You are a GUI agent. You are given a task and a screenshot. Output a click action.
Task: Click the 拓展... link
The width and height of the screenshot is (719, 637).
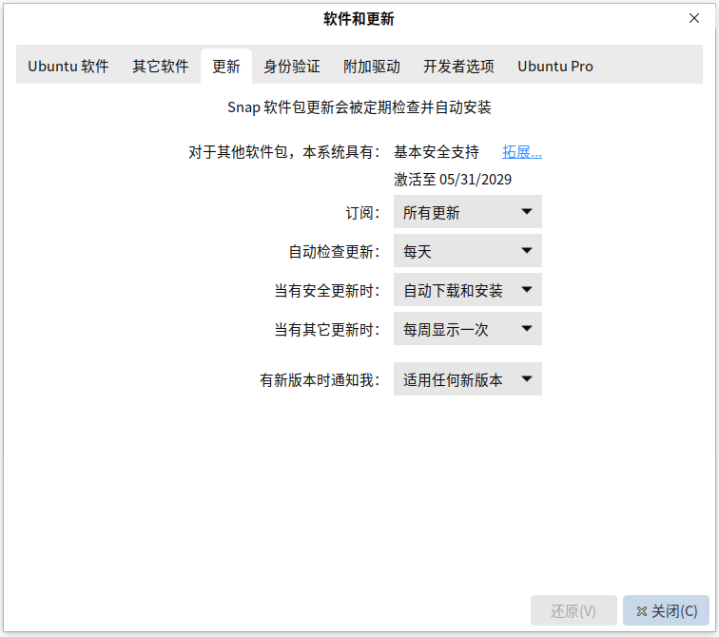coord(522,152)
